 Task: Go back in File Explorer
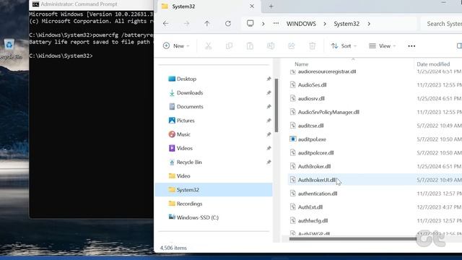pos(165,24)
